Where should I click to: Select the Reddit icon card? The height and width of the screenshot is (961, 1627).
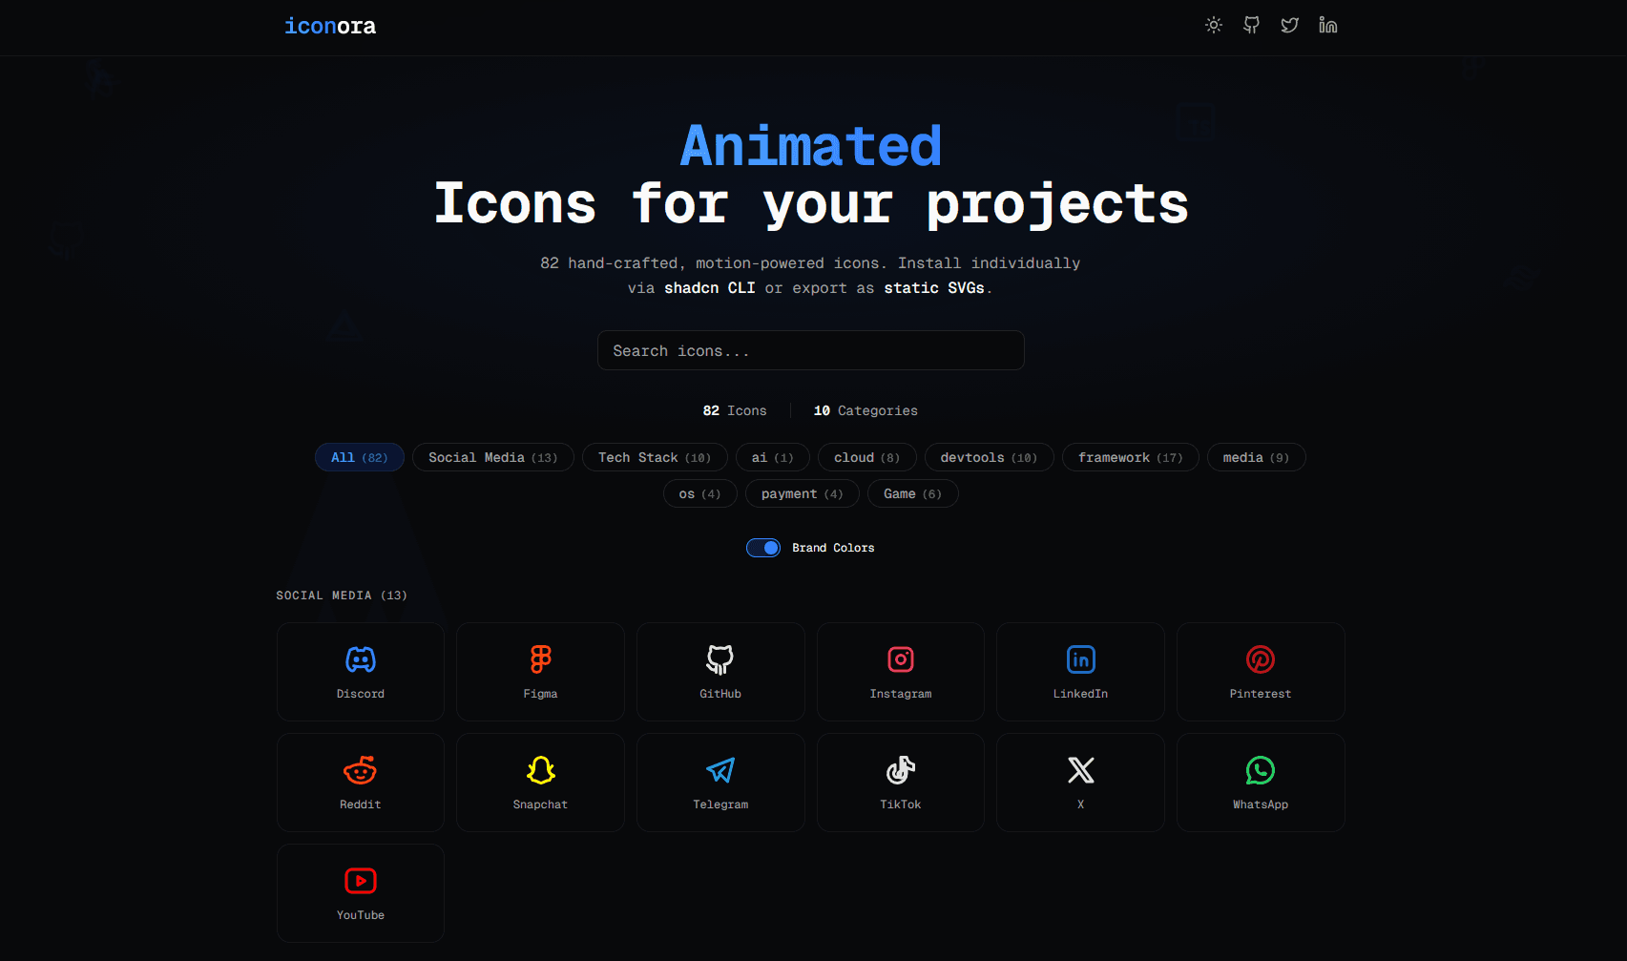click(361, 783)
